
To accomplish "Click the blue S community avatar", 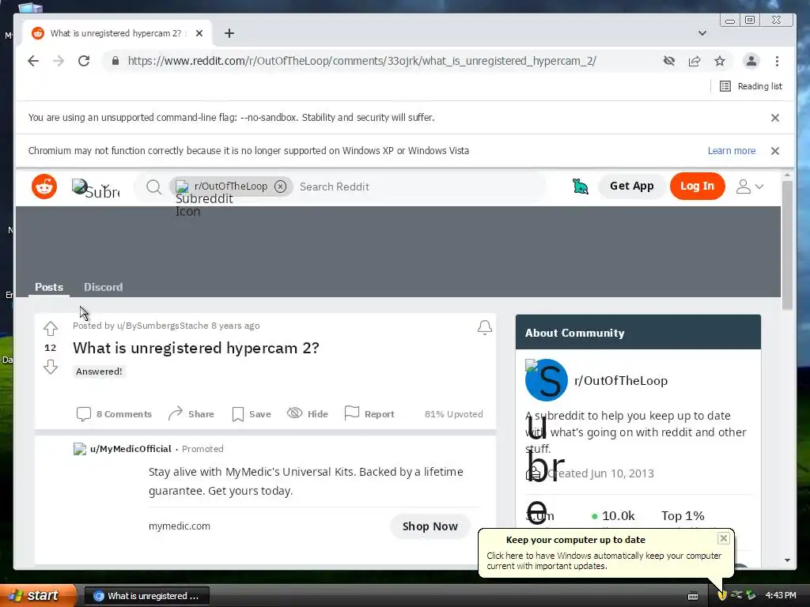I will pos(546,380).
